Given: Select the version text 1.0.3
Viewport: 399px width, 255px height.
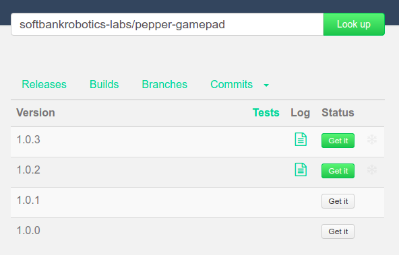Looking at the screenshot, I should tap(28, 139).
